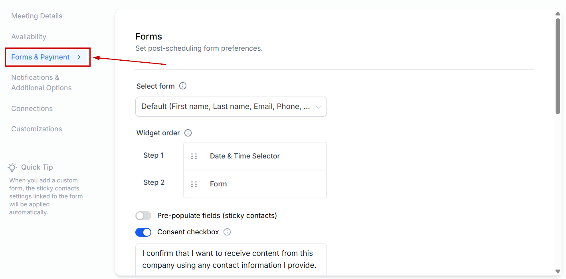Enable Pre-populate fields sticky contacts toggle
This screenshot has height=279, width=566.
tap(143, 216)
